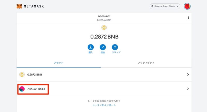Copy the address with the clipboard icon
Image resolution: width=207 pixels, height=112 pixels.
tap(110, 20)
